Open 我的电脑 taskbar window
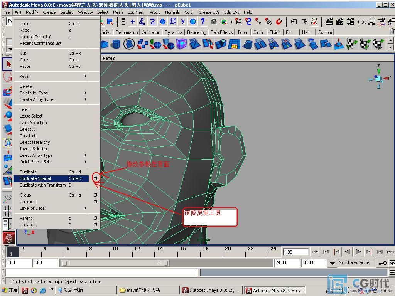 click(86, 290)
